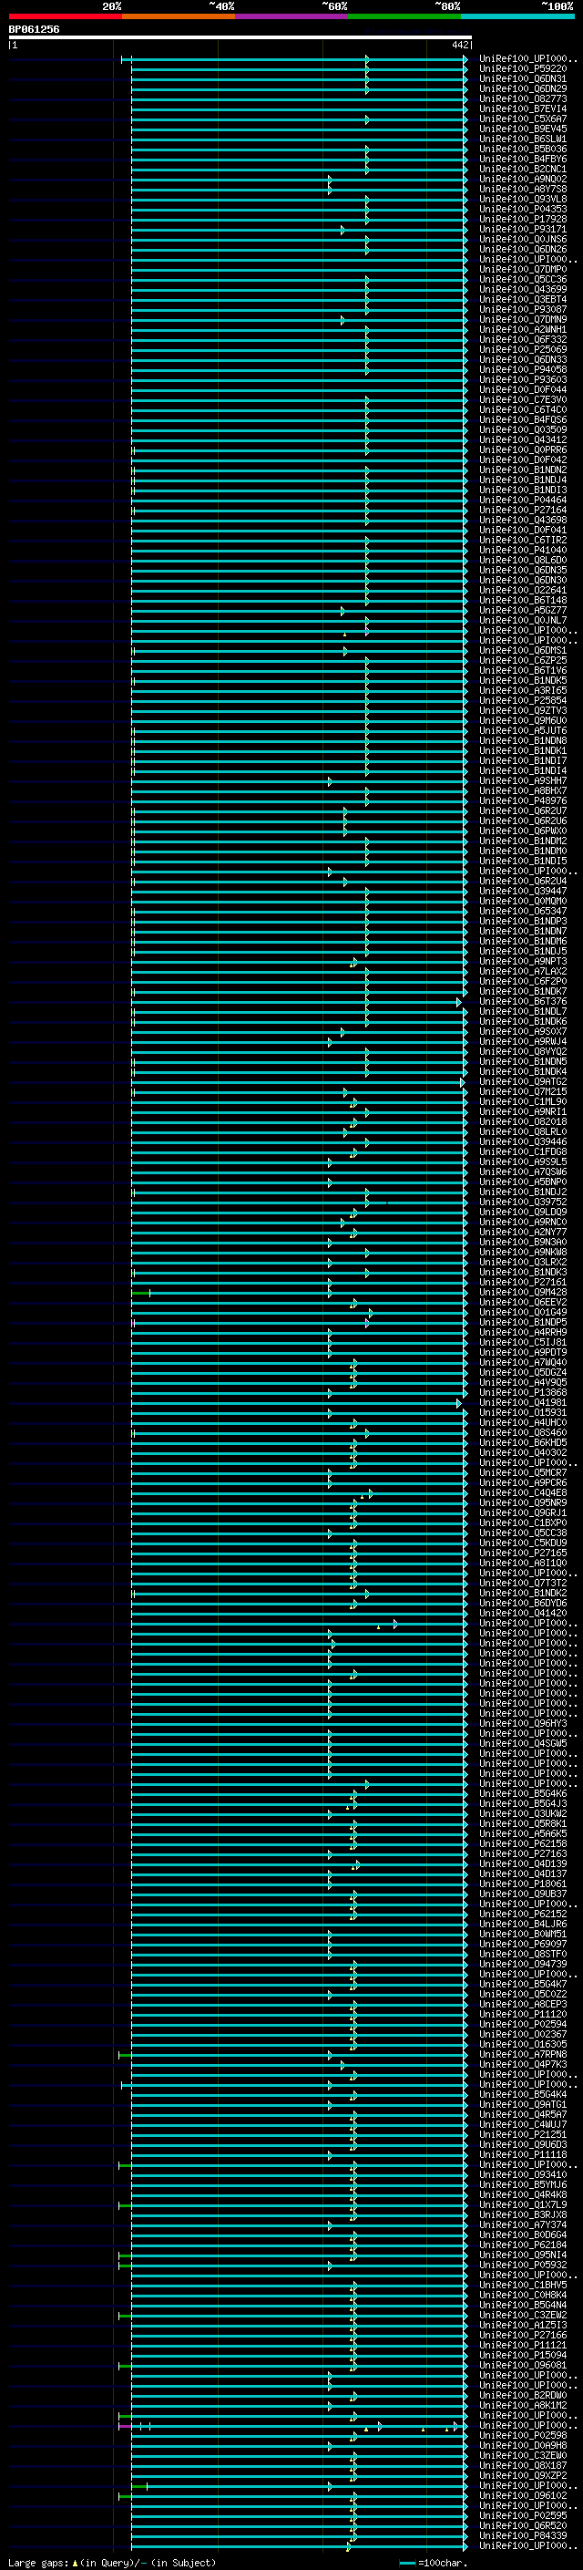Select the UniRef100_A9S0X7 label
This screenshot has height=2570, width=583.
523,1030
